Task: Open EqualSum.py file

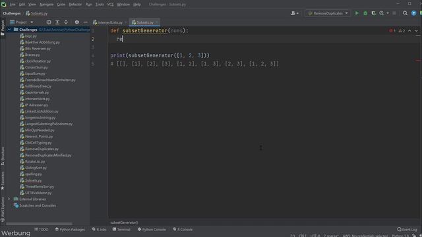Action: (x=35, y=74)
